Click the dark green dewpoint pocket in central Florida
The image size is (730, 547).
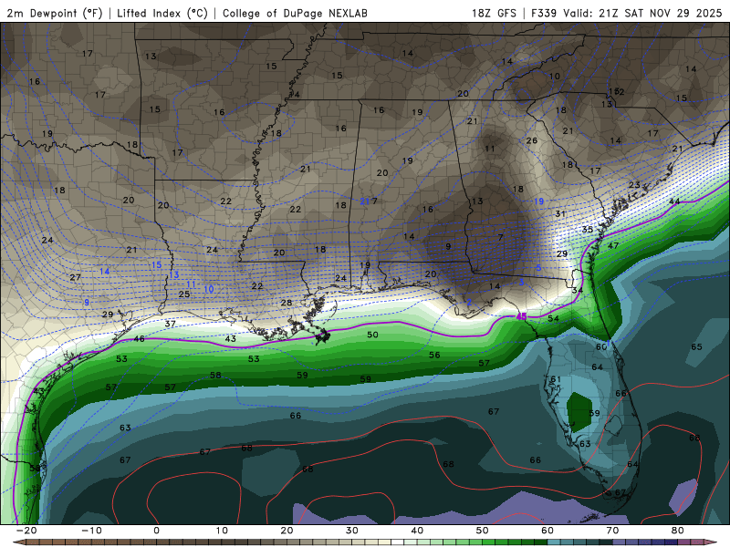point(578,412)
